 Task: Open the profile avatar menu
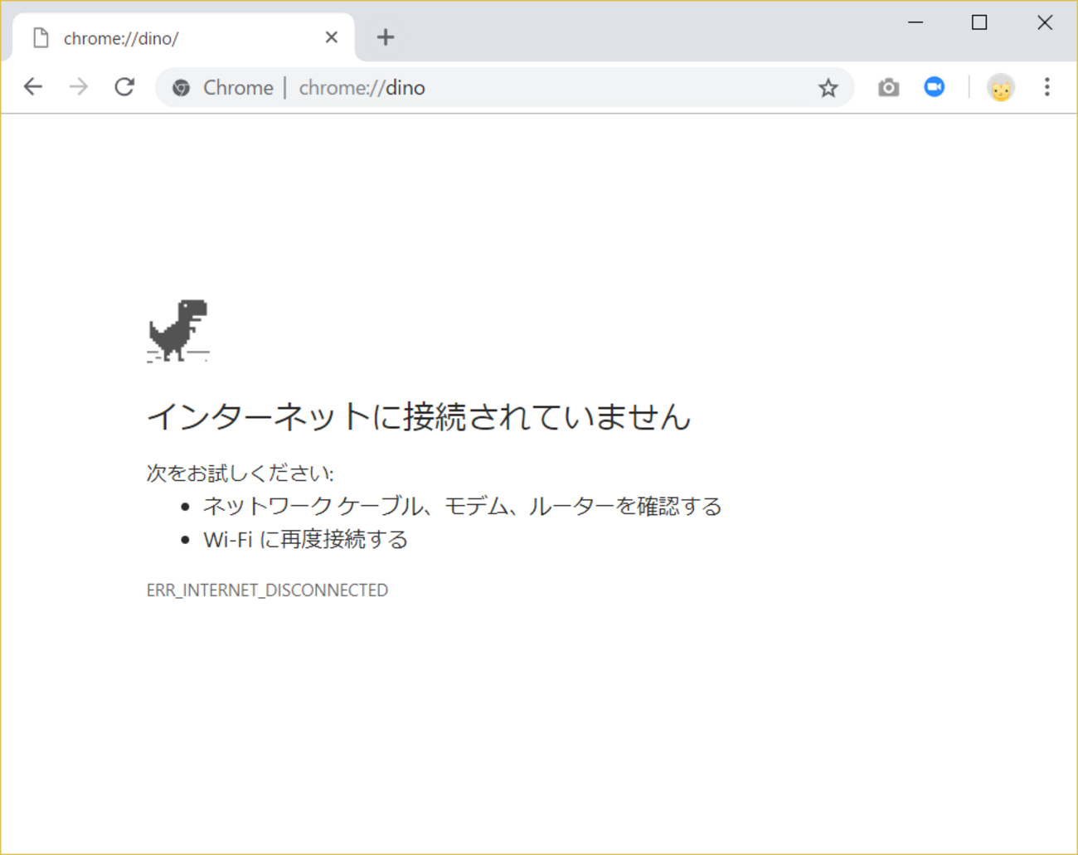click(1001, 87)
